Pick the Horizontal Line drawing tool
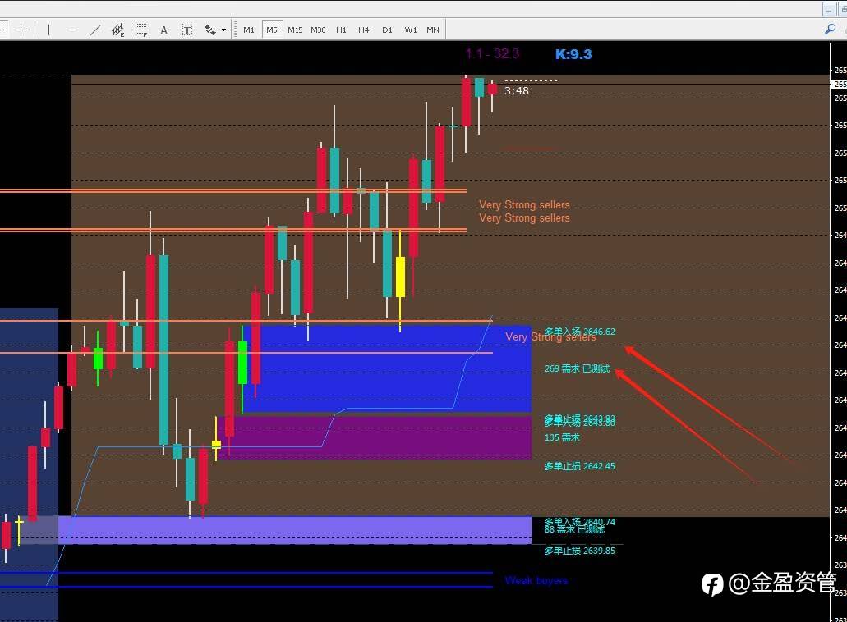This screenshot has height=622, width=847. coord(71,30)
